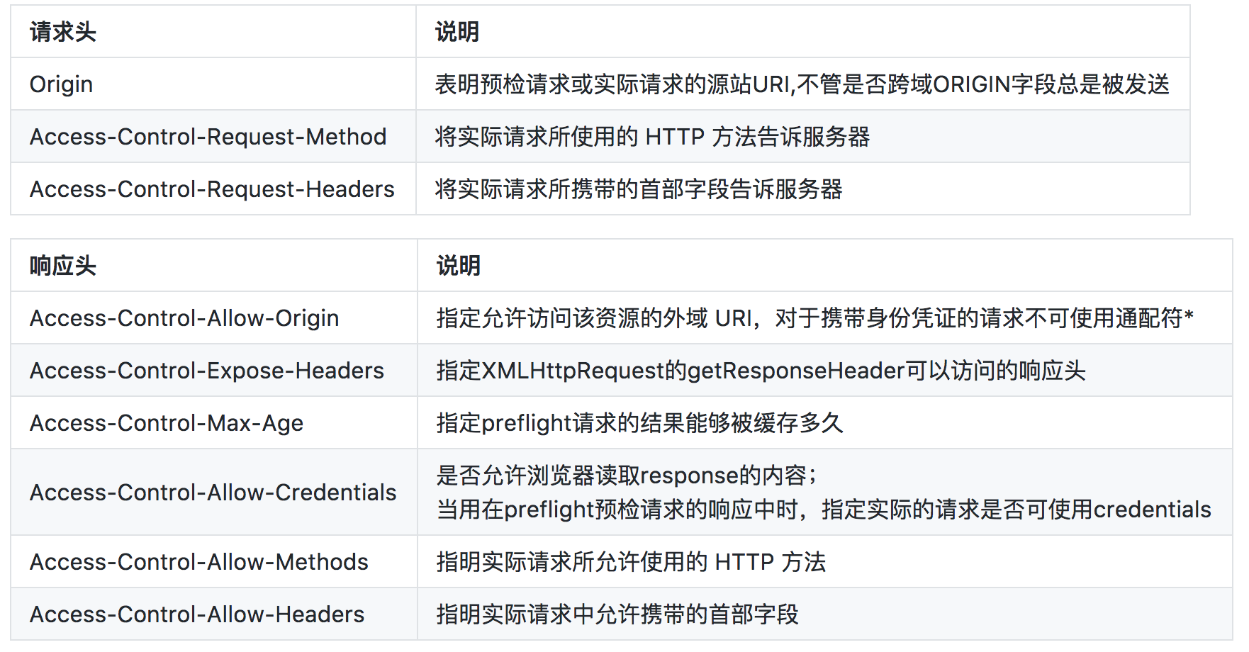Click the description 将实际请求所使用的 HTTP 方法告诉服务器

coord(652,137)
